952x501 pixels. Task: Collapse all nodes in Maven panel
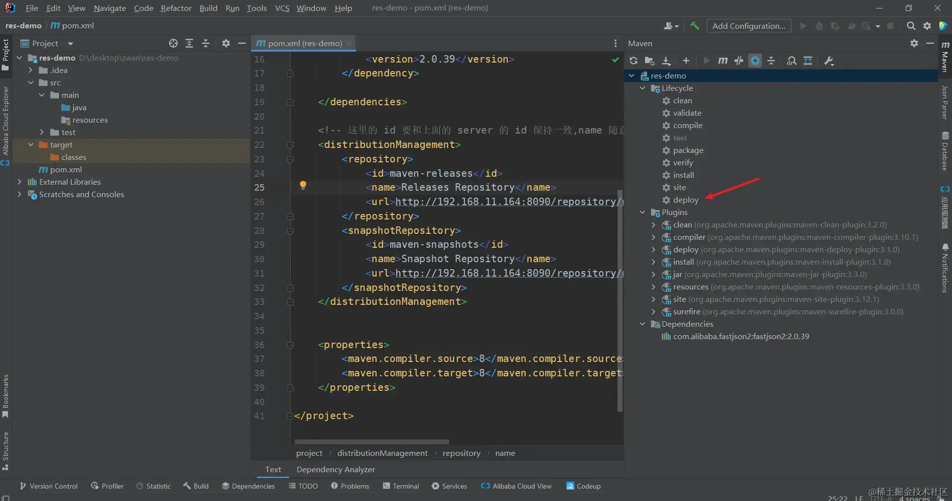click(771, 61)
